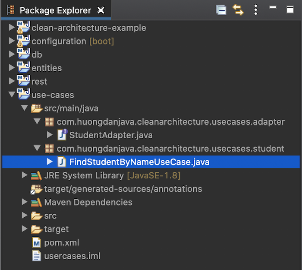Viewport: 302px width, 270px height.
Task: Expand the Maven Dependencies node
Action: [24, 202]
